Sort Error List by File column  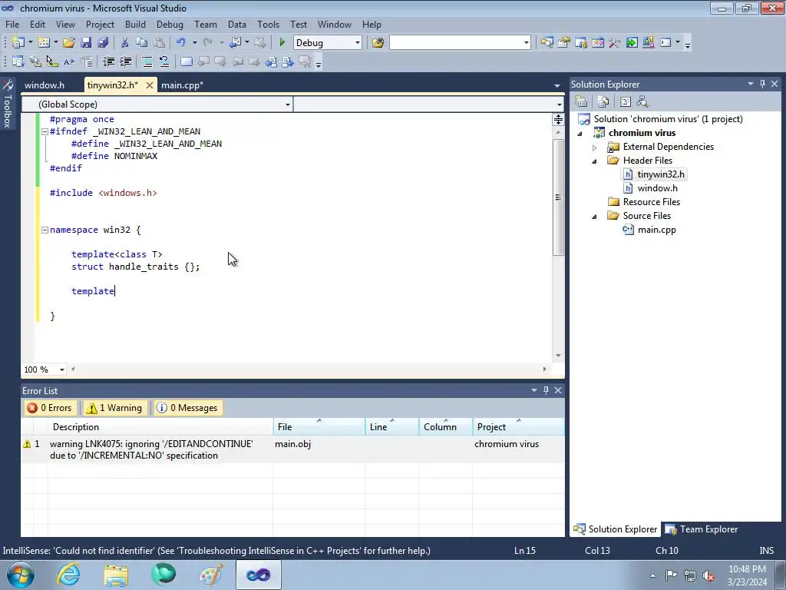[x=319, y=427]
